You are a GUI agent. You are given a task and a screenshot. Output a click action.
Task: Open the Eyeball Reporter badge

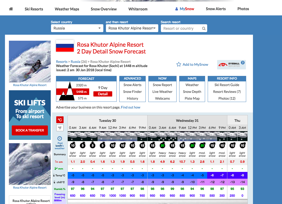(x=232, y=65)
